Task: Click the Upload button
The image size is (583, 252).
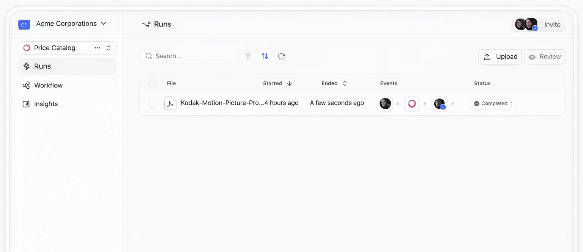Action: (500, 57)
